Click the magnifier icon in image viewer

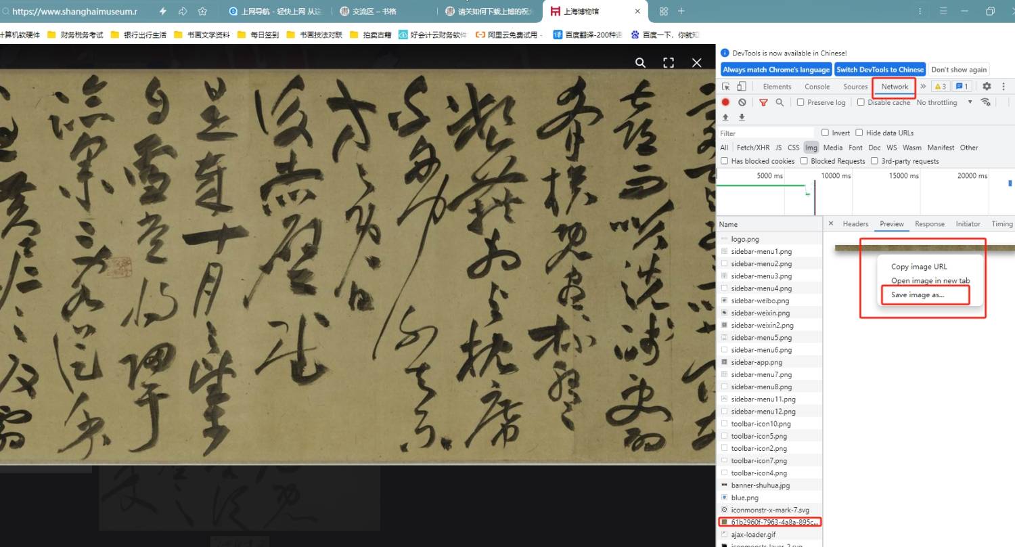click(x=640, y=63)
